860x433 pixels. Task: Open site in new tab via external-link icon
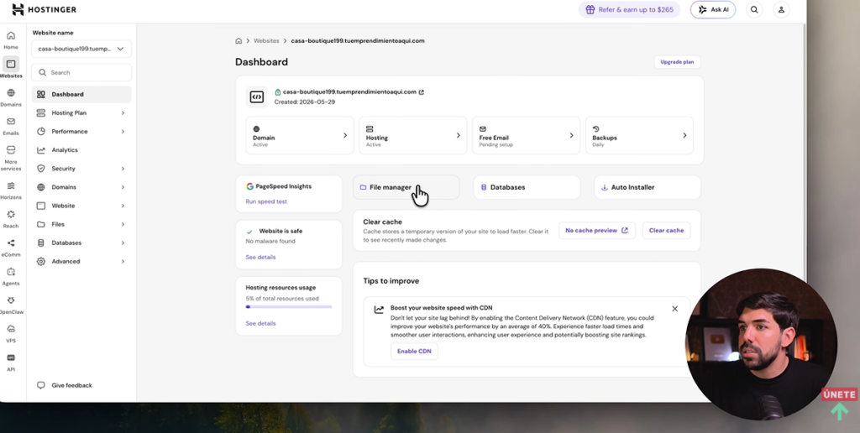422,92
